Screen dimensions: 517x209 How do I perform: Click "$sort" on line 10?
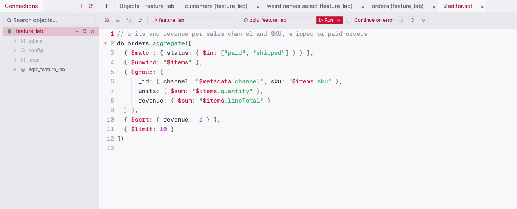pos(140,120)
